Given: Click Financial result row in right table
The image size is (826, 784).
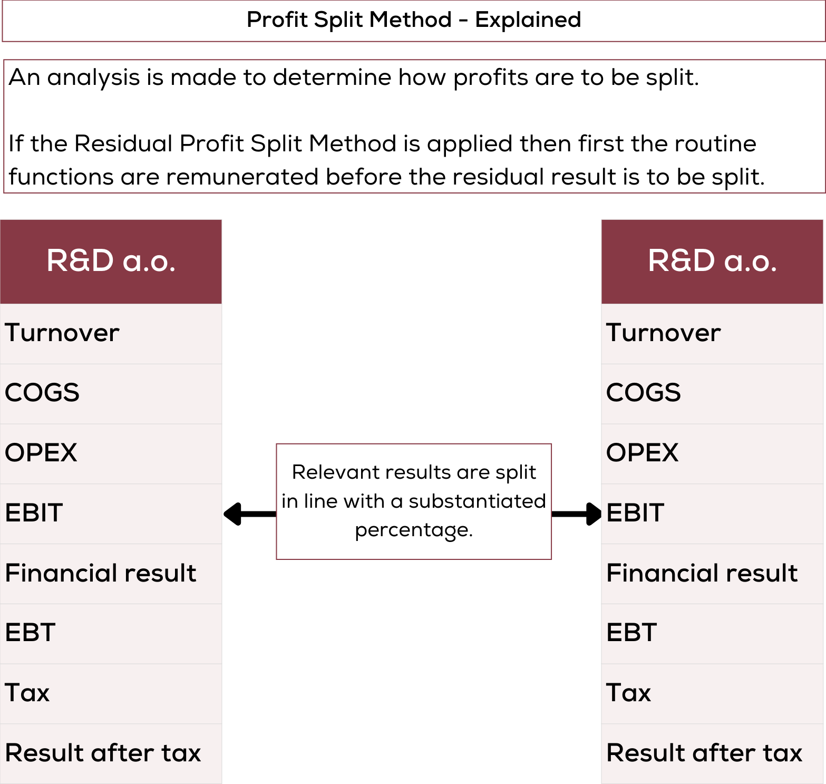Looking at the screenshot, I should click(712, 574).
